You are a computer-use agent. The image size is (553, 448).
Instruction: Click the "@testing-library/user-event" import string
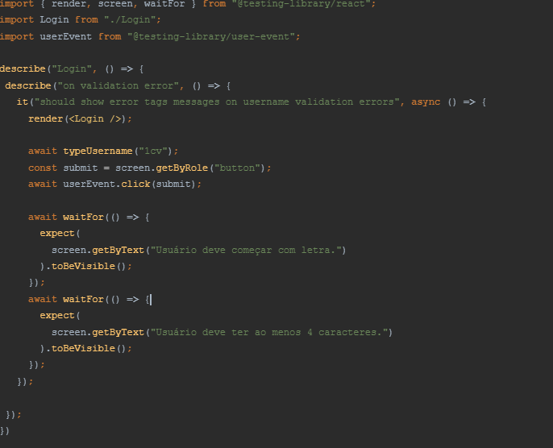click(x=211, y=36)
